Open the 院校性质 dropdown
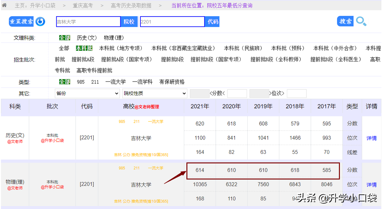Image resolution: width=383 pixels, height=209 pixels. 154,93
